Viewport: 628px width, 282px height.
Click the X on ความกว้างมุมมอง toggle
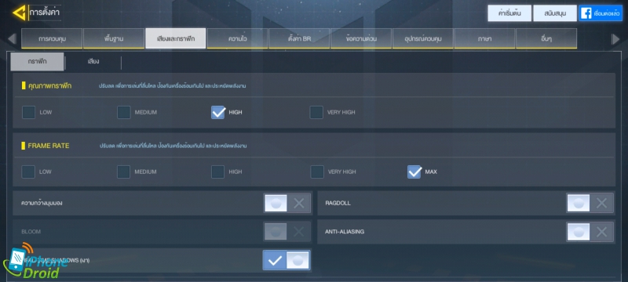coord(299,203)
